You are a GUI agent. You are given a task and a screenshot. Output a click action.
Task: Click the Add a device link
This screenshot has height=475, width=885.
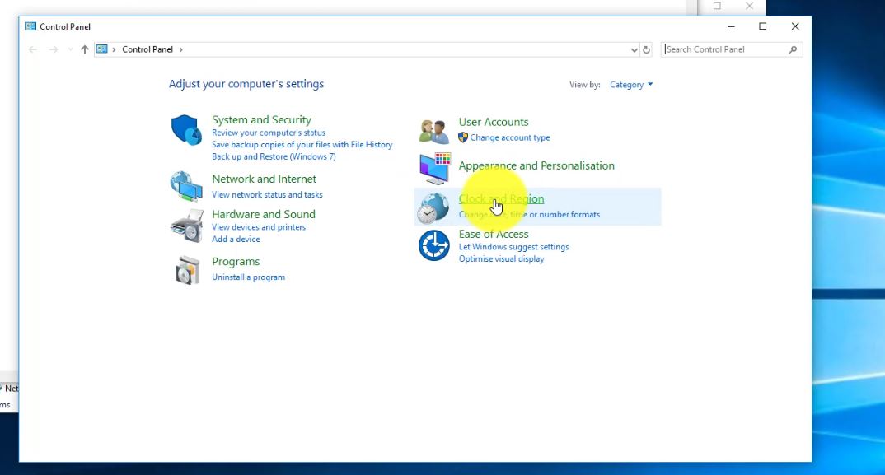click(236, 240)
